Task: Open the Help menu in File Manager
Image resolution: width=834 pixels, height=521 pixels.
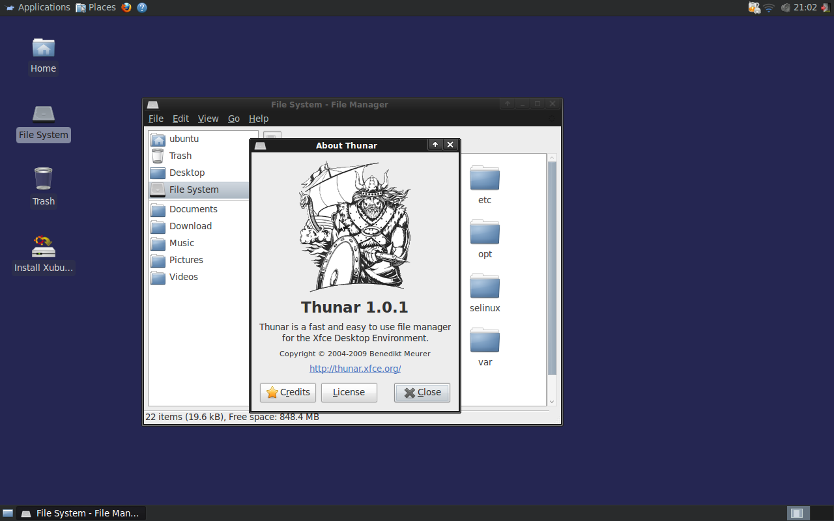Action: pos(259,119)
